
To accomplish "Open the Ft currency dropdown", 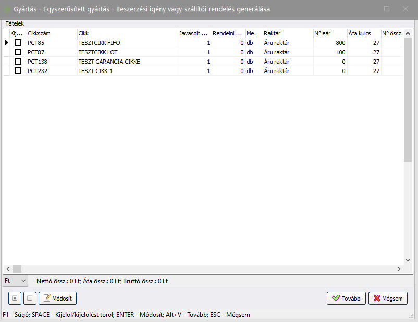I will (x=15, y=281).
